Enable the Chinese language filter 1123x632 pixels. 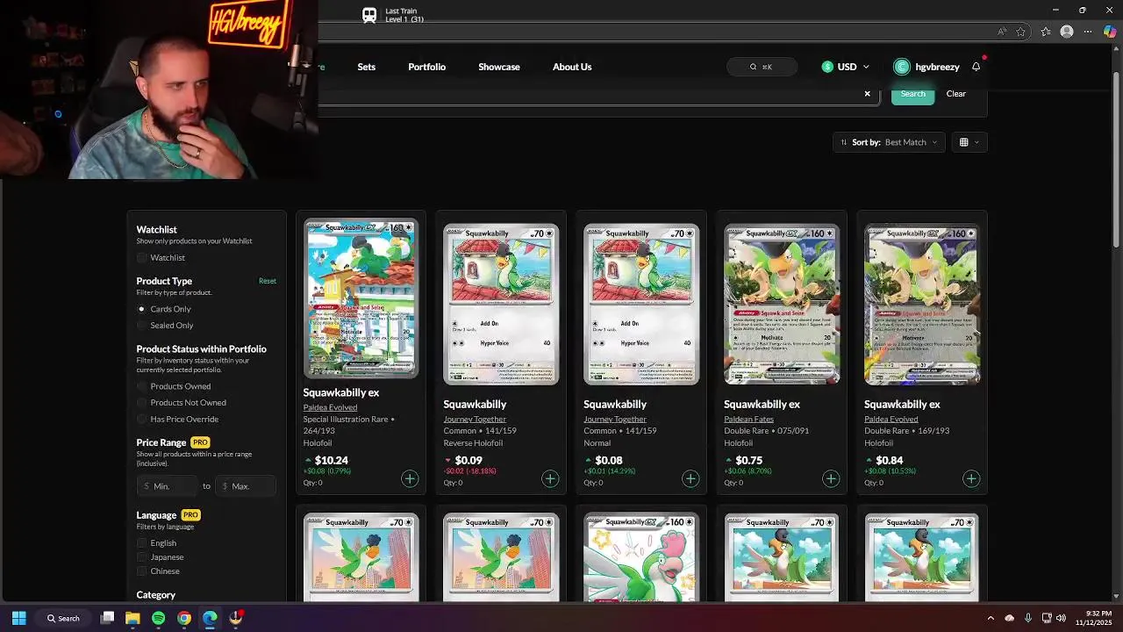click(x=142, y=571)
